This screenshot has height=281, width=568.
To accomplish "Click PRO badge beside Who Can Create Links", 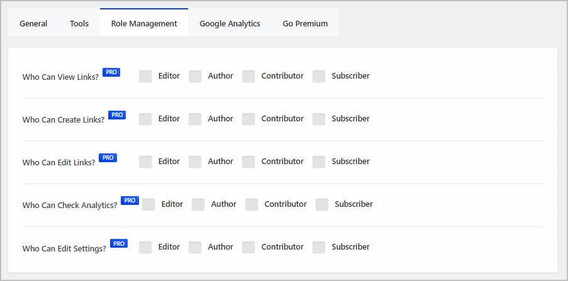I will [117, 115].
